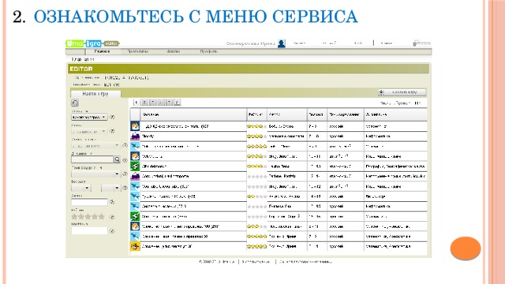Click the Автор text input field
Viewport: 505px width, 284px height.
tap(89, 202)
